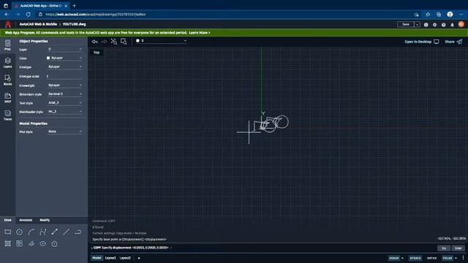This screenshot has height=263, width=468.
Task: Open the Lineweight dropdown
Action: click(x=64, y=85)
